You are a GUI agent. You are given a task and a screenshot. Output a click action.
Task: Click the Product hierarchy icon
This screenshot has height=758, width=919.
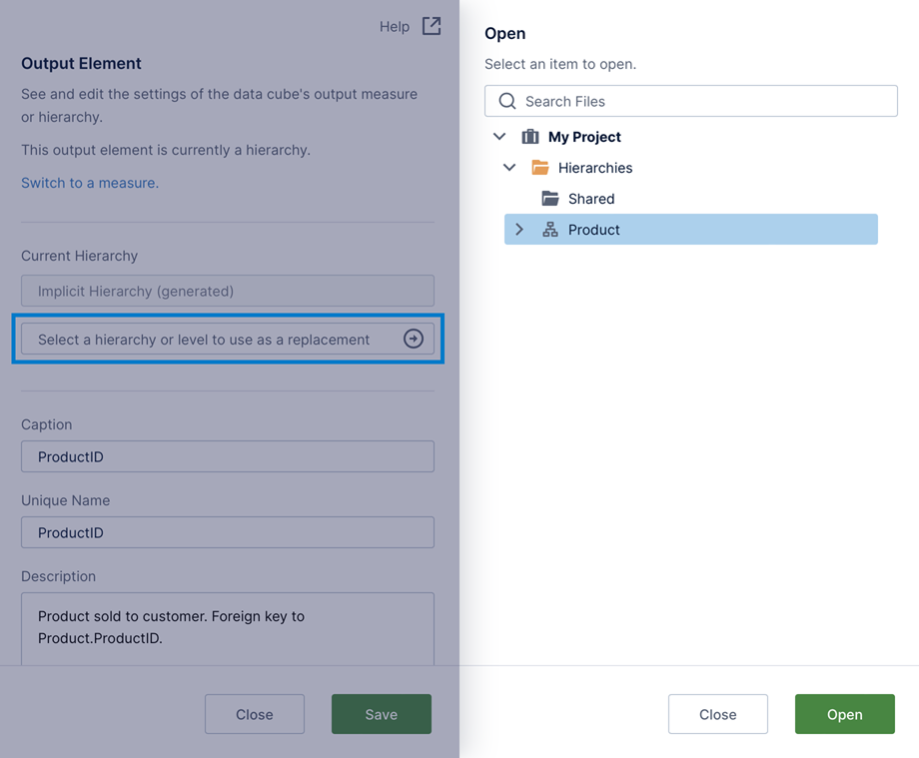point(550,230)
